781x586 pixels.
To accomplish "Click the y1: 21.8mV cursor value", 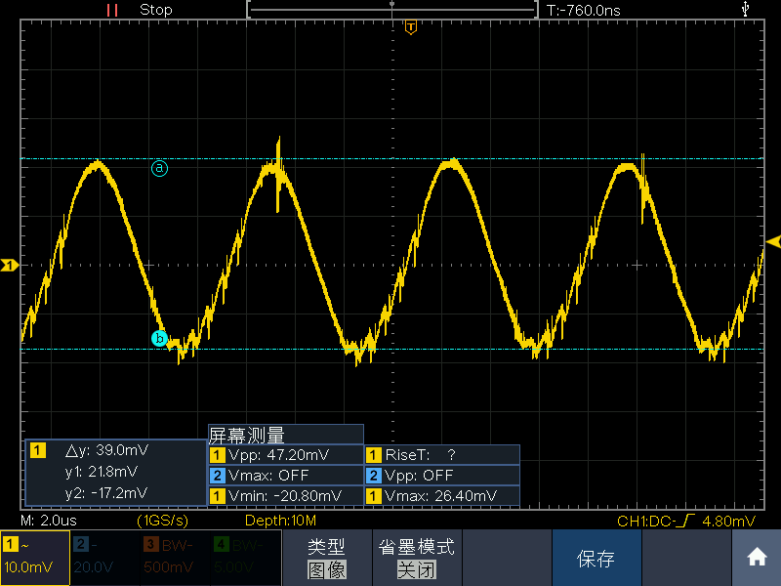I will coord(102,472).
